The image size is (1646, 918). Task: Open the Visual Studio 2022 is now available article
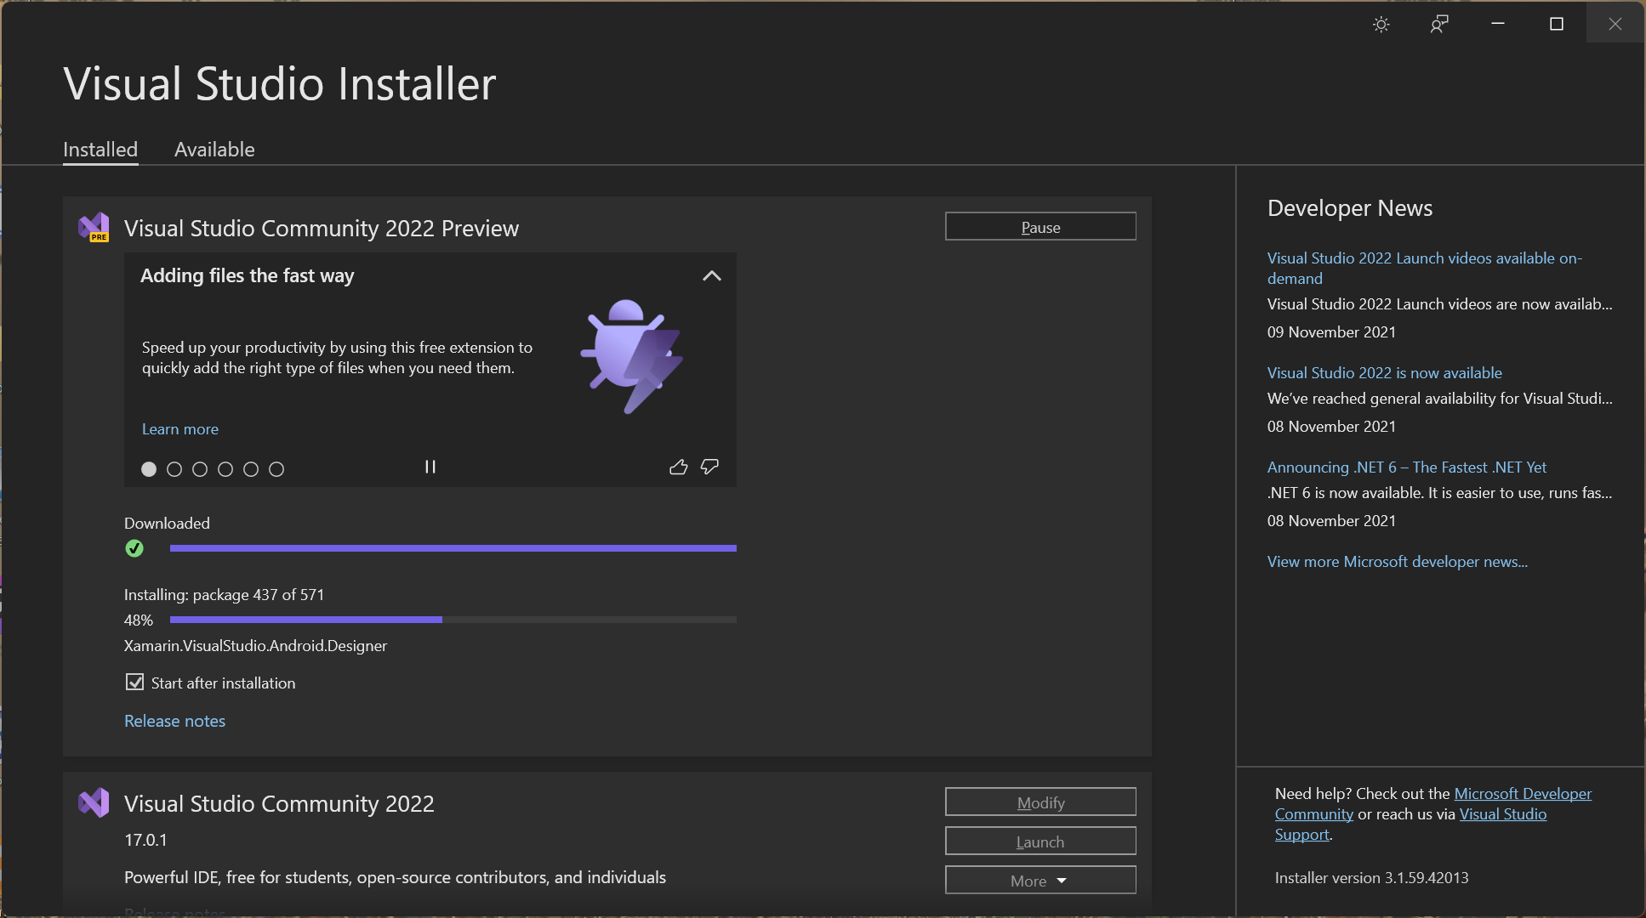pos(1384,372)
